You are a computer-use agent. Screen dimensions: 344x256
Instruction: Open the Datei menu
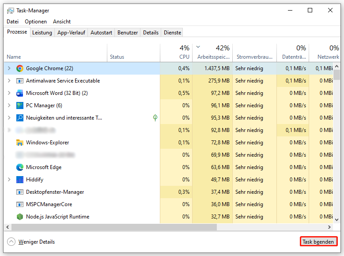(x=12, y=22)
